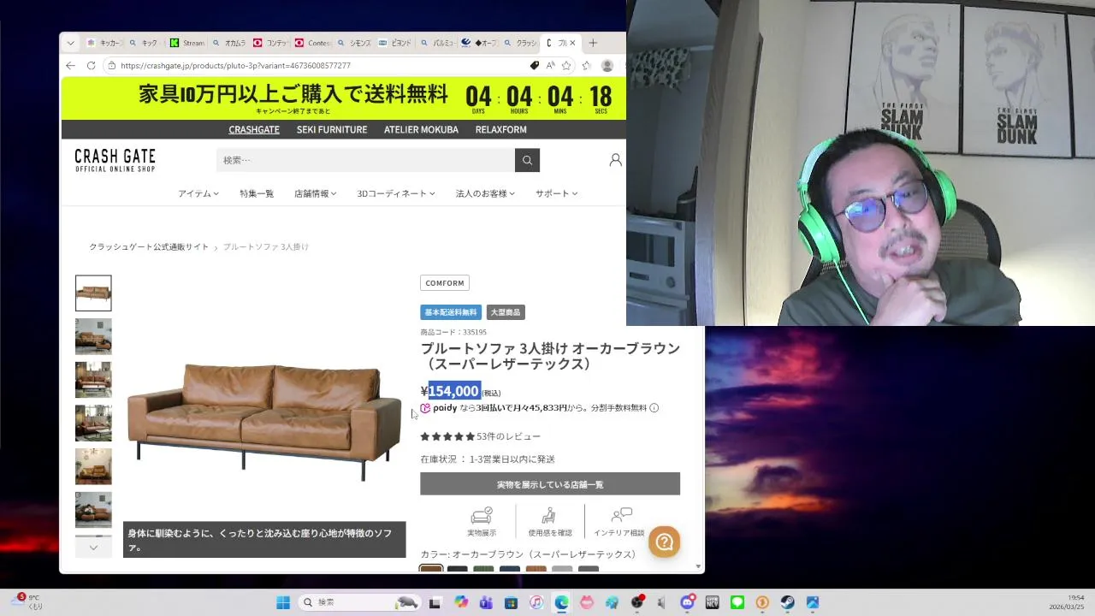
Task: Select the light gray color swatch
Action: (562, 570)
